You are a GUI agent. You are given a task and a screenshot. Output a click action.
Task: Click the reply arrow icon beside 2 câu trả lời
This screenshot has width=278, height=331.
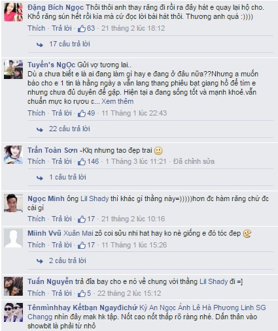[40, 261]
